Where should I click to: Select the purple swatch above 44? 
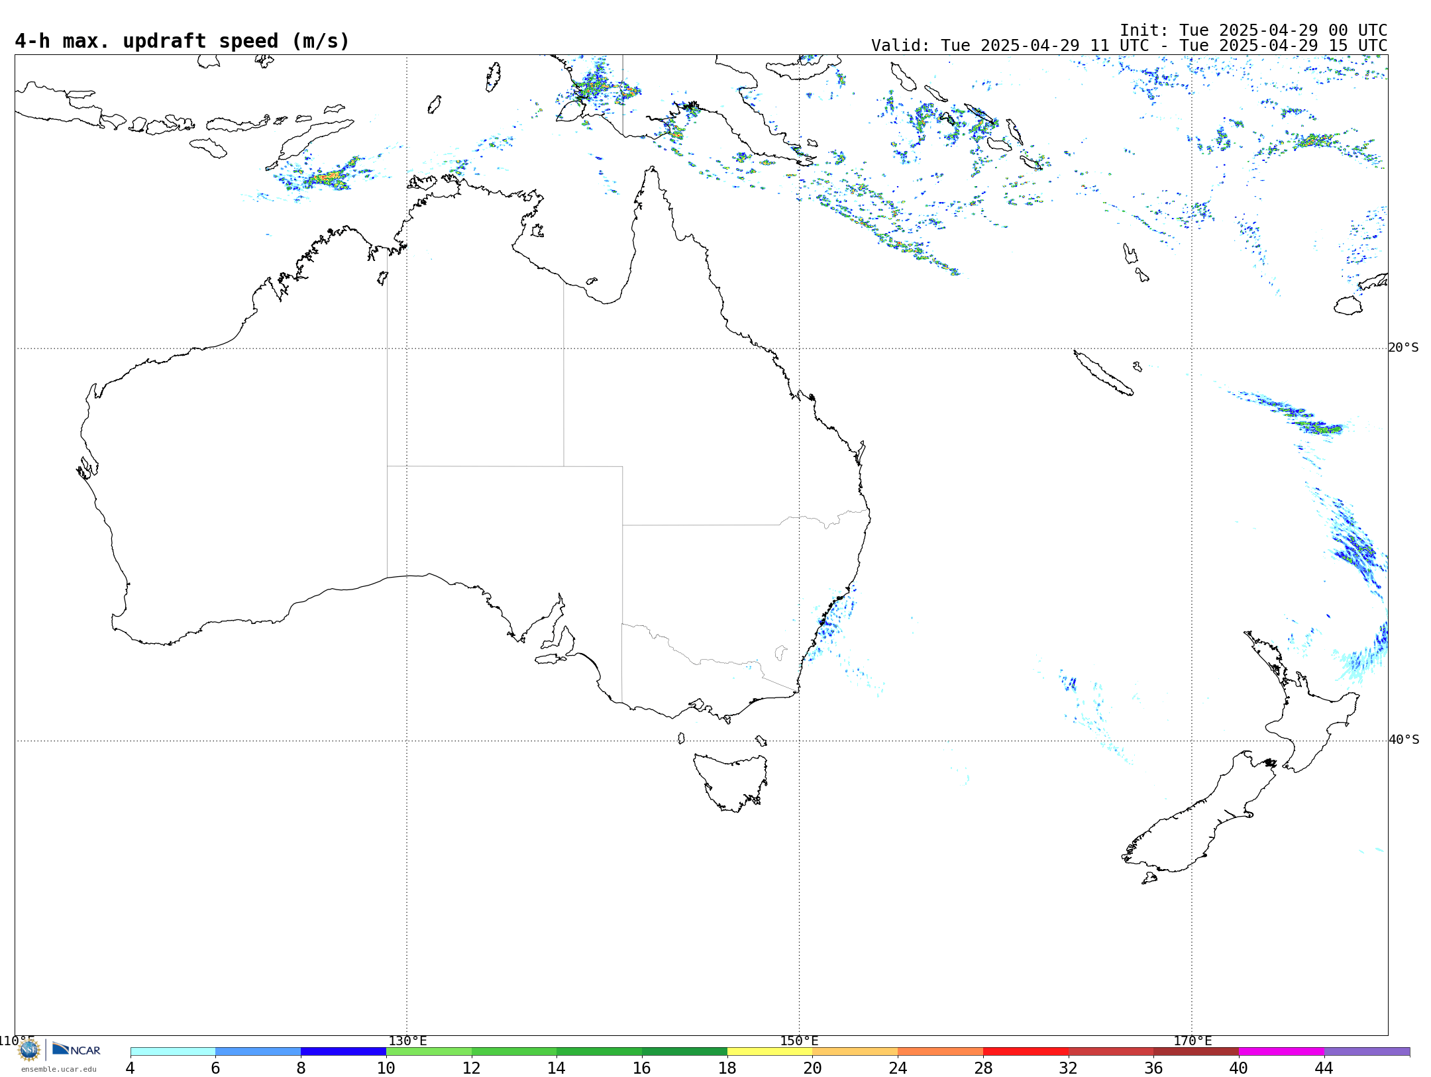point(1367,1051)
